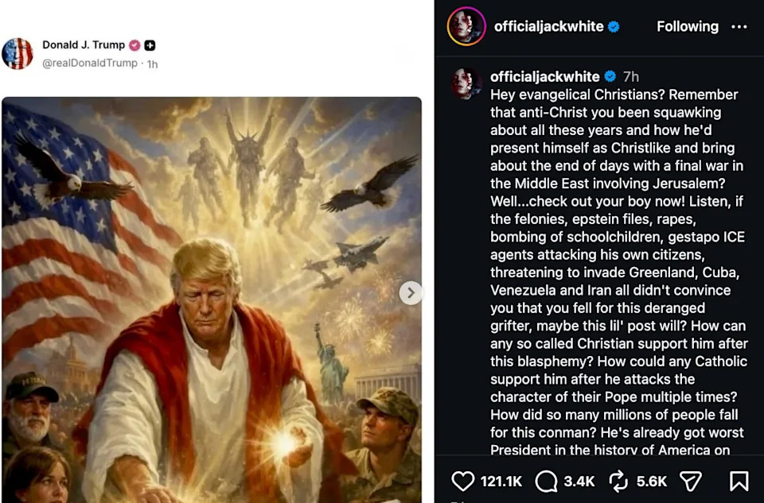Image resolution: width=764 pixels, height=503 pixels.
Task: Advance to the next image with the carousel arrow
Action: pos(411,293)
